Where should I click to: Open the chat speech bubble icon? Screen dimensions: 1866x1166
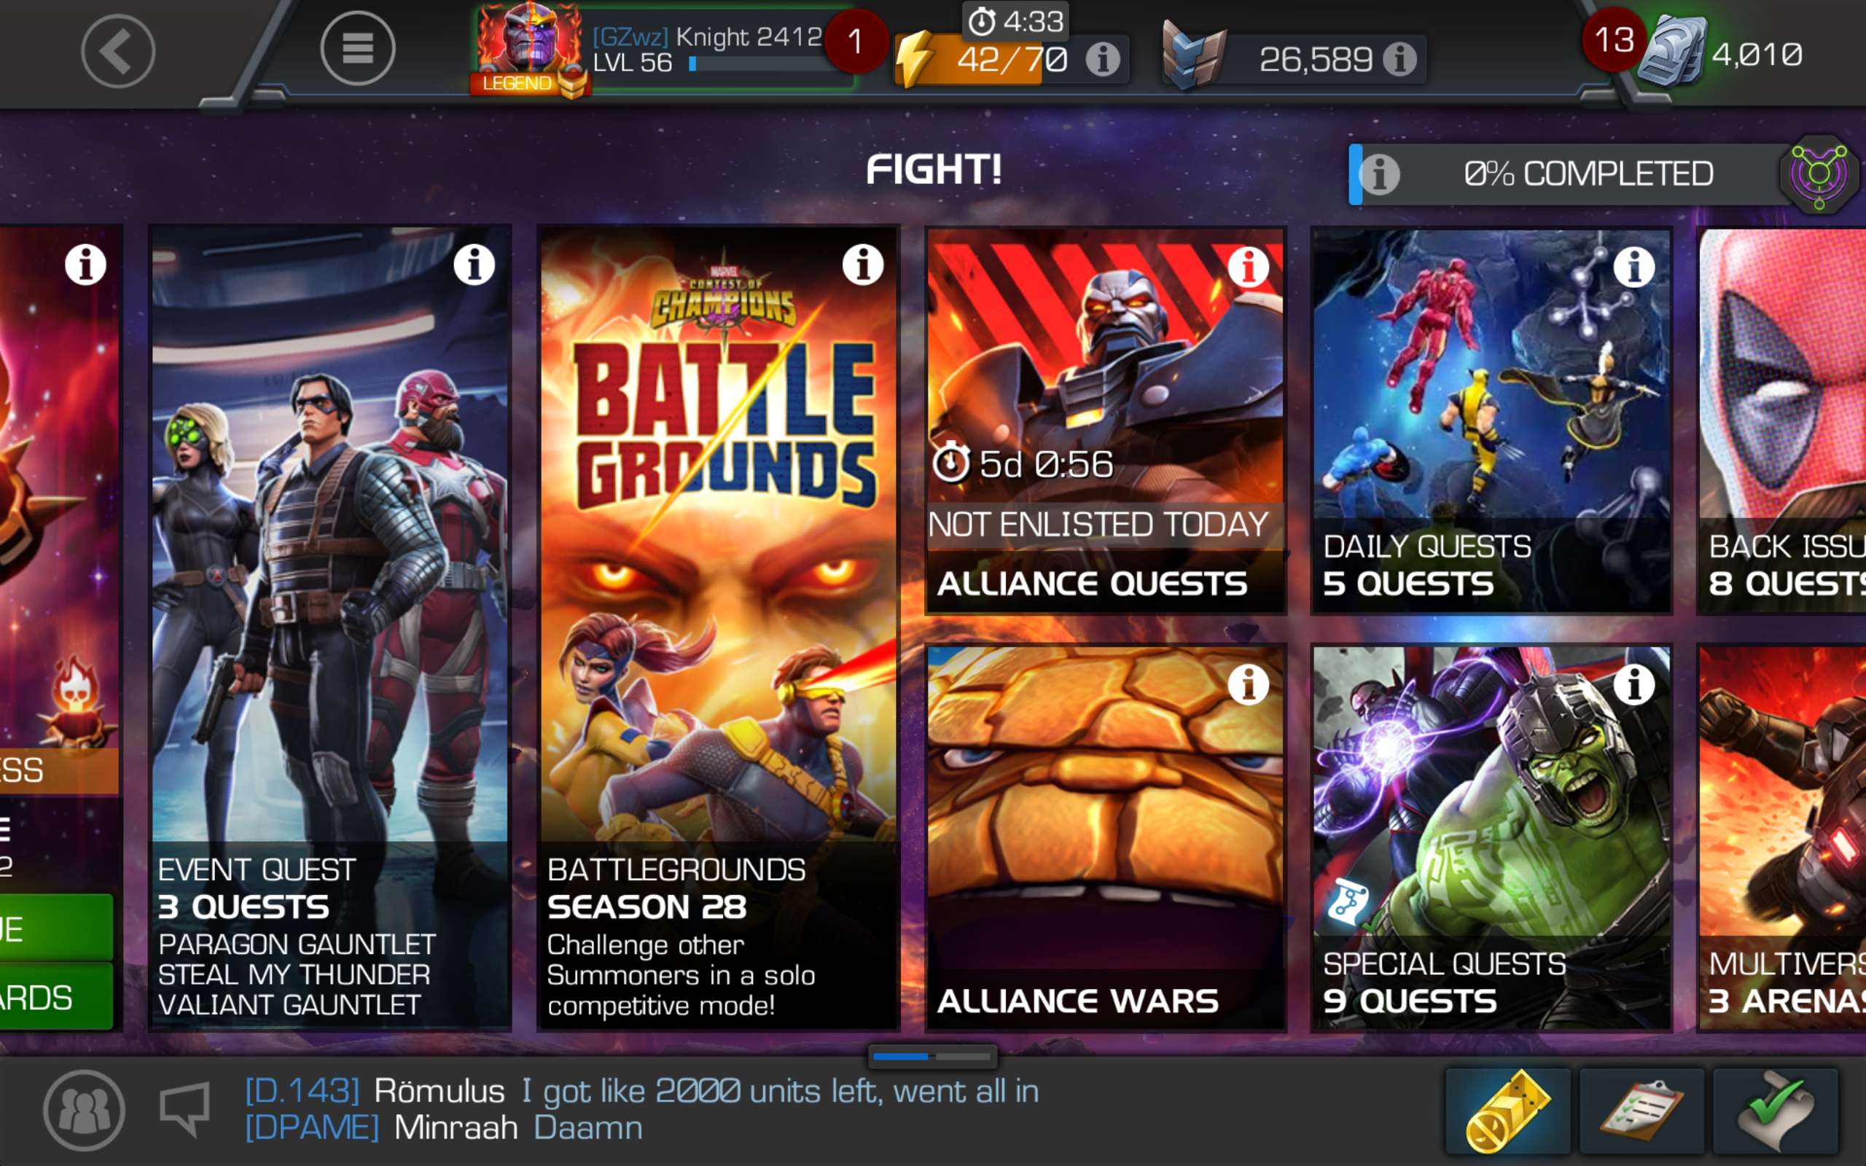coord(185,1109)
